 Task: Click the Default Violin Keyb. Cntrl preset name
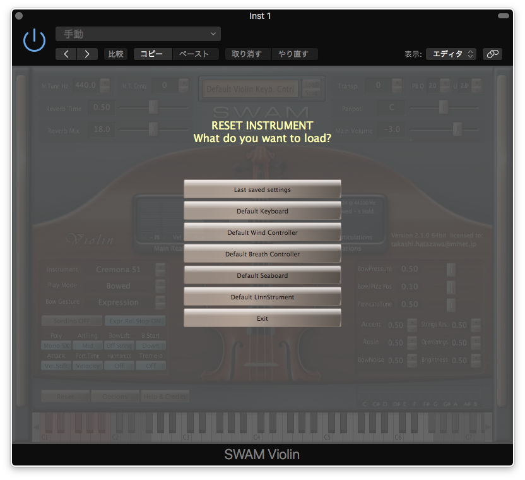[251, 89]
